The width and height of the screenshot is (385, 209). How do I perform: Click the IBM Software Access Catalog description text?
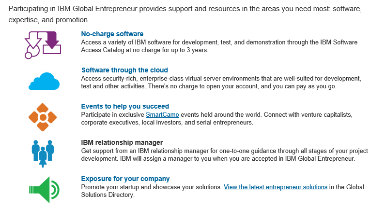click(x=219, y=46)
